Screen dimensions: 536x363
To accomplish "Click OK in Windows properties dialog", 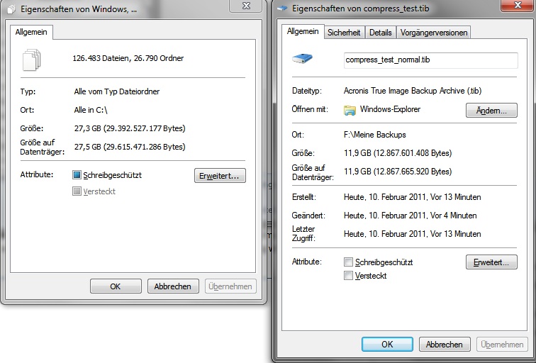I will click(x=116, y=286).
